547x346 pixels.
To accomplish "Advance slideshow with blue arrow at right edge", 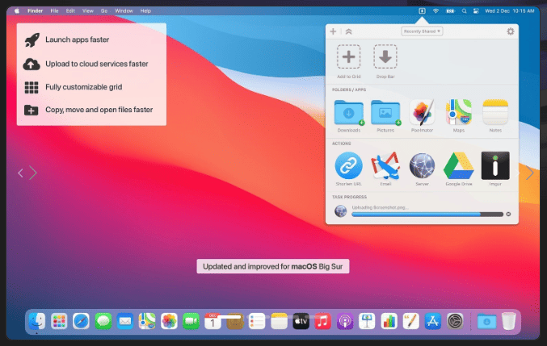I will coord(529,173).
